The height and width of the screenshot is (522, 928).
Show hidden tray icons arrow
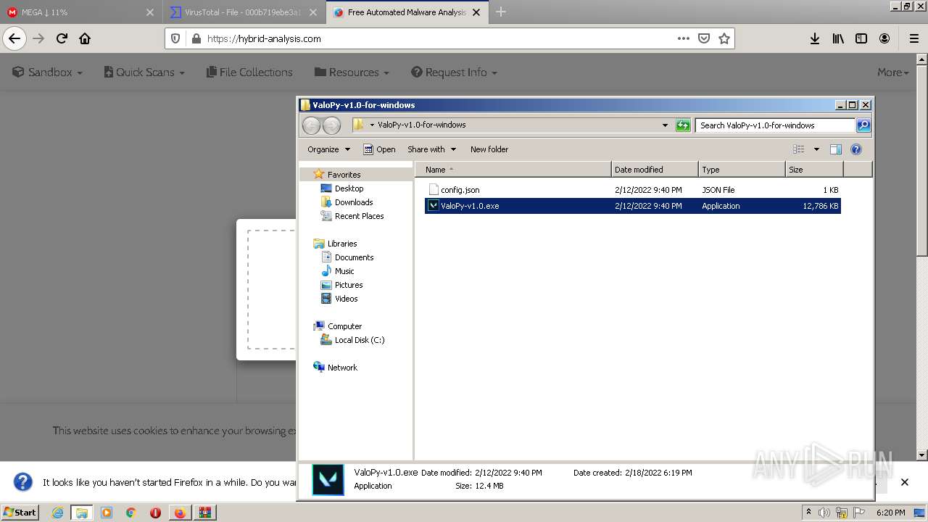[808, 513]
